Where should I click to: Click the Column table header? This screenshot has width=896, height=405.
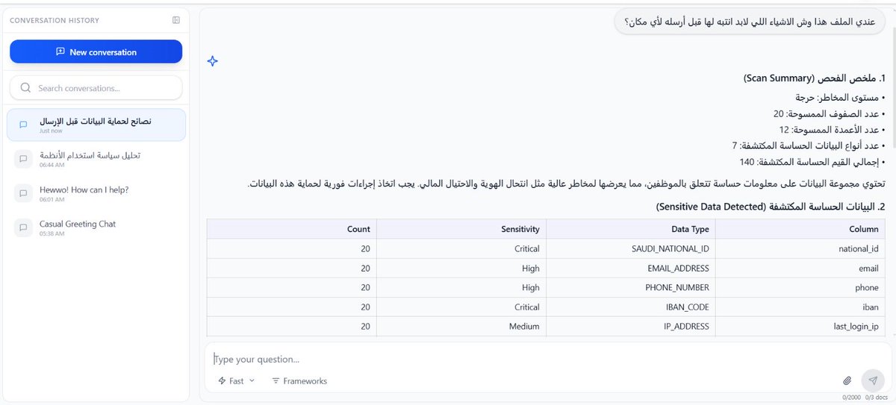click(x=800, y=229)
